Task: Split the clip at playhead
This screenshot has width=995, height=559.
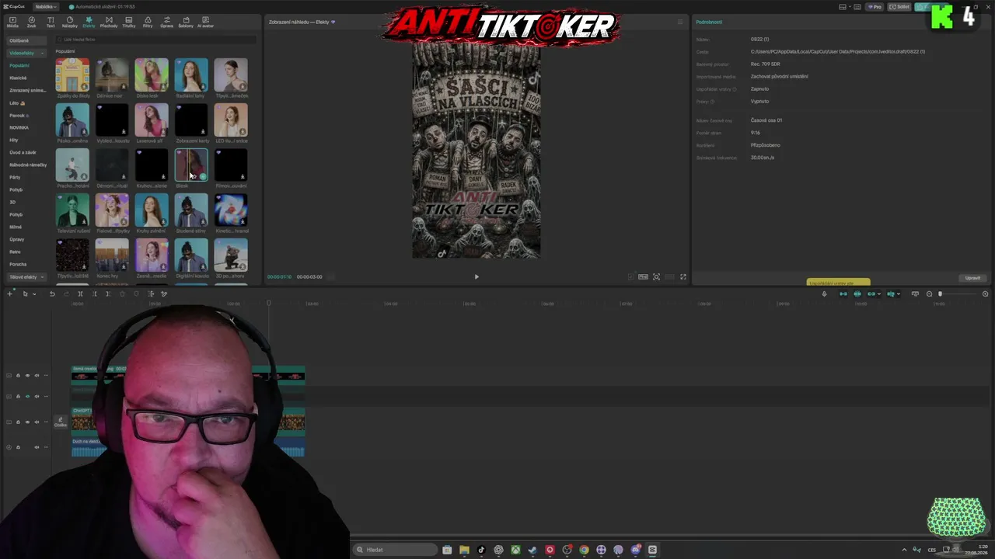Action: 80,294
